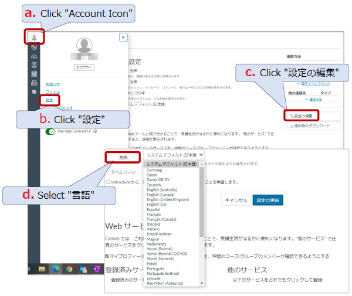Click the Account icon in the sidebar

click(x=34, y=36)
